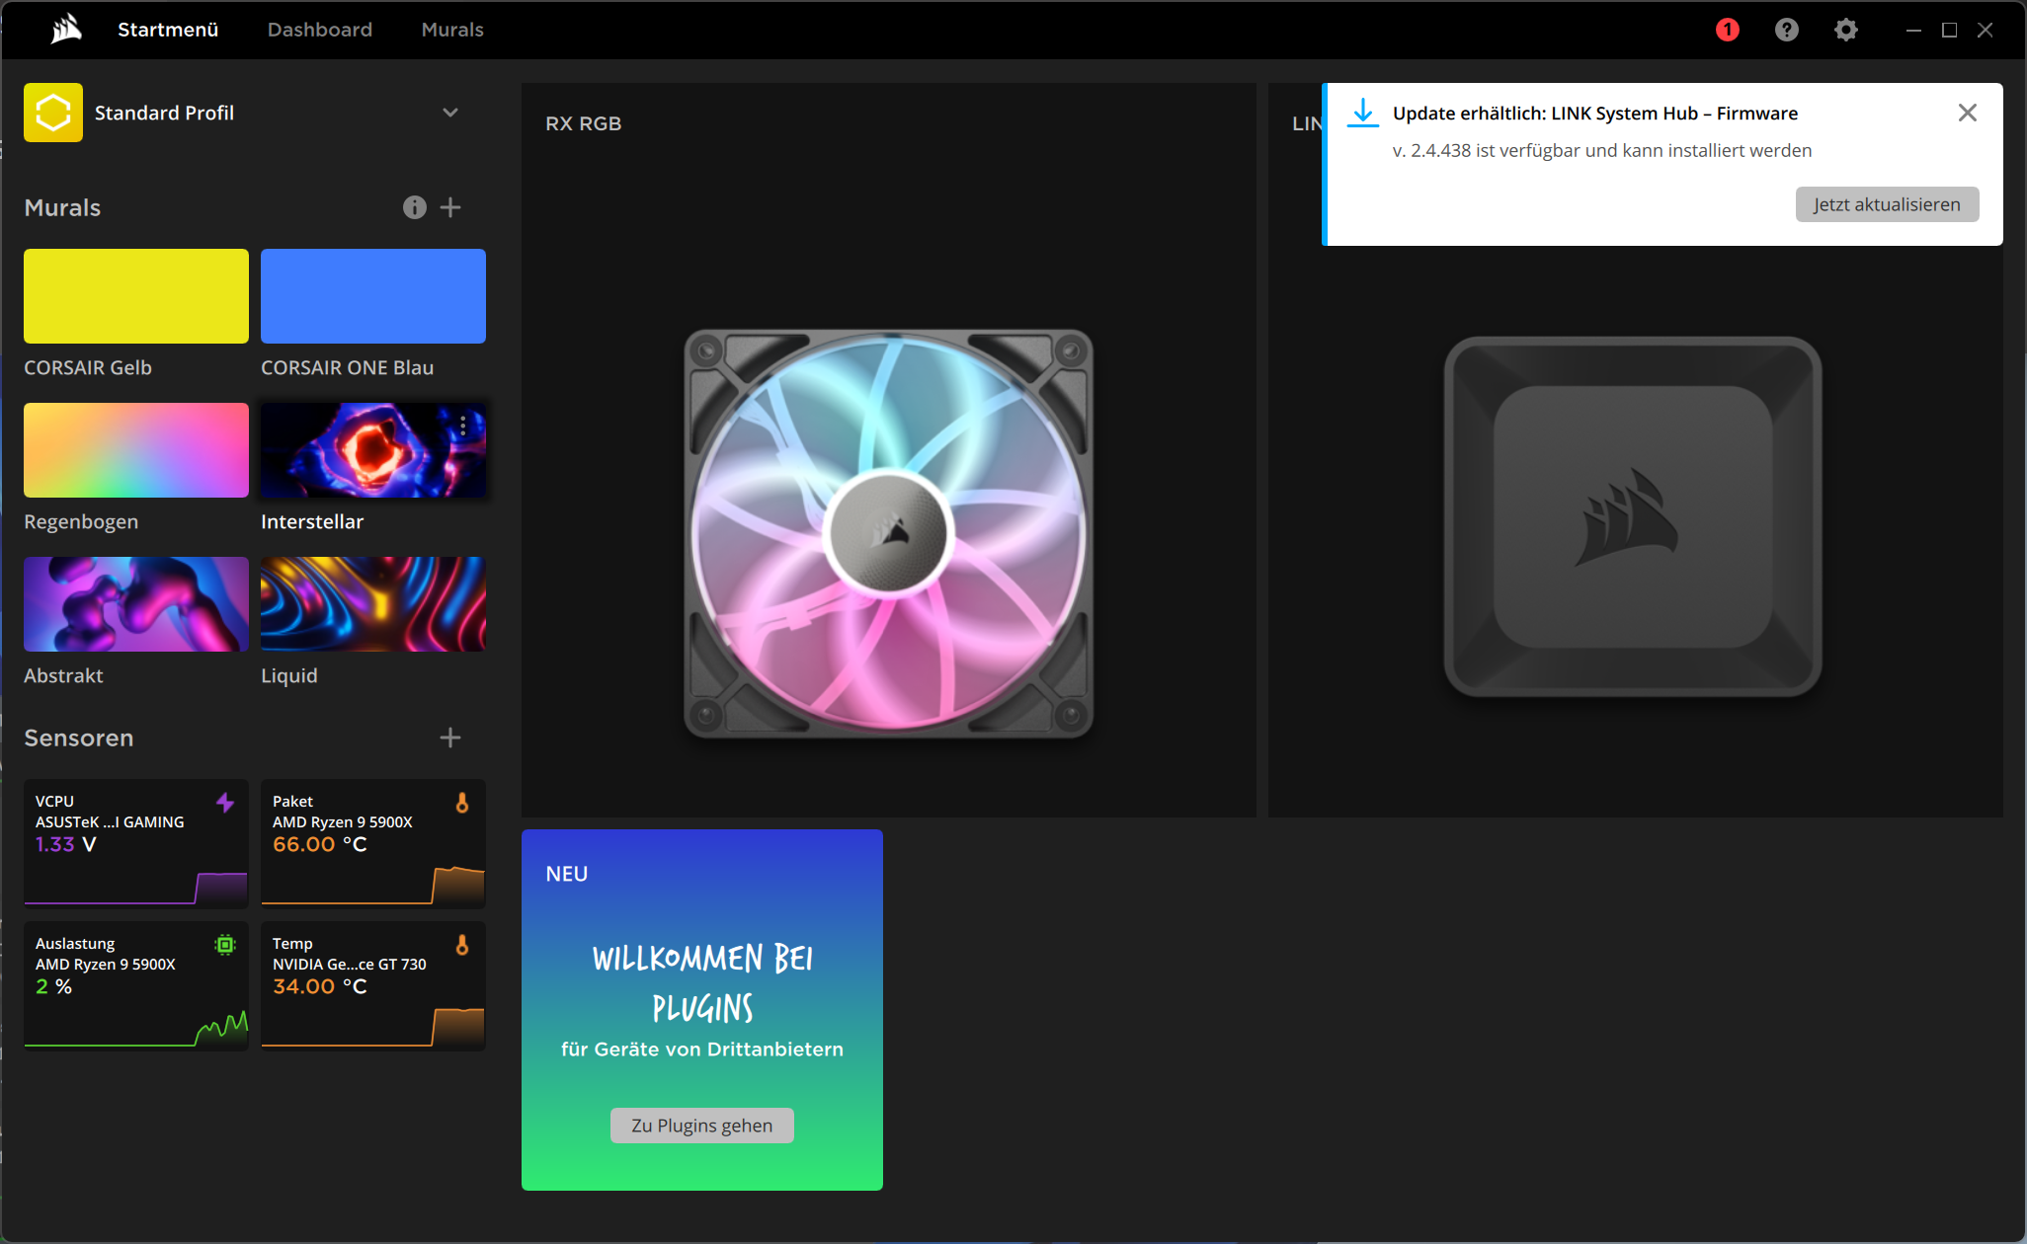This screenshot has width=2027, height=1244.
Task: Click the Sensoren section heading
Action: tap(79, 738)
